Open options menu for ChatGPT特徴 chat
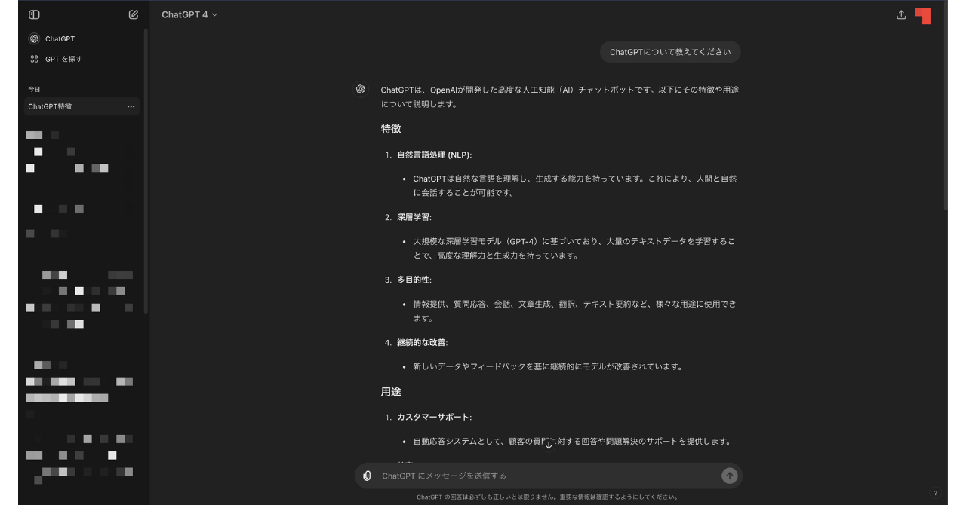The image size is (966, 505). (x=131, y=106)
